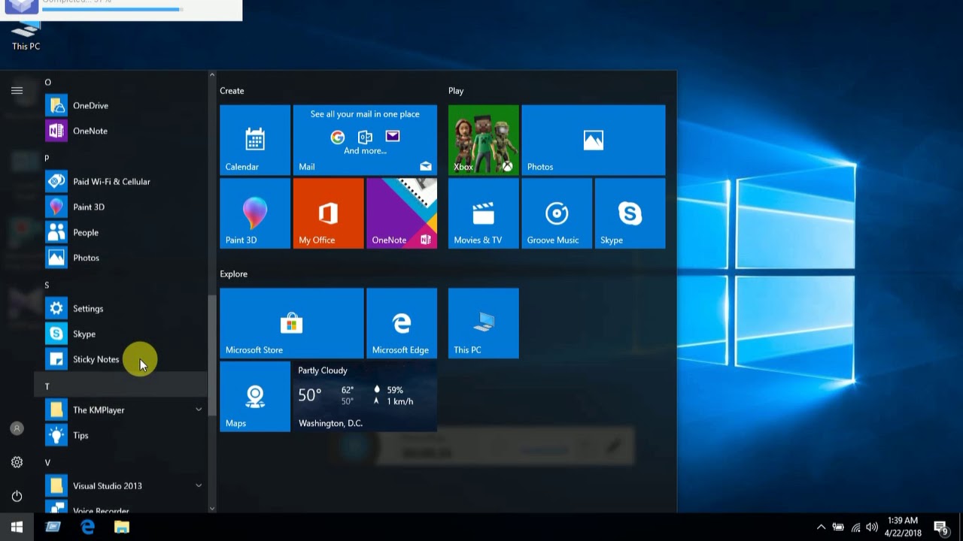Launch OneNote from the app list
Screen dimensions: 963x541
coord(120,131)
